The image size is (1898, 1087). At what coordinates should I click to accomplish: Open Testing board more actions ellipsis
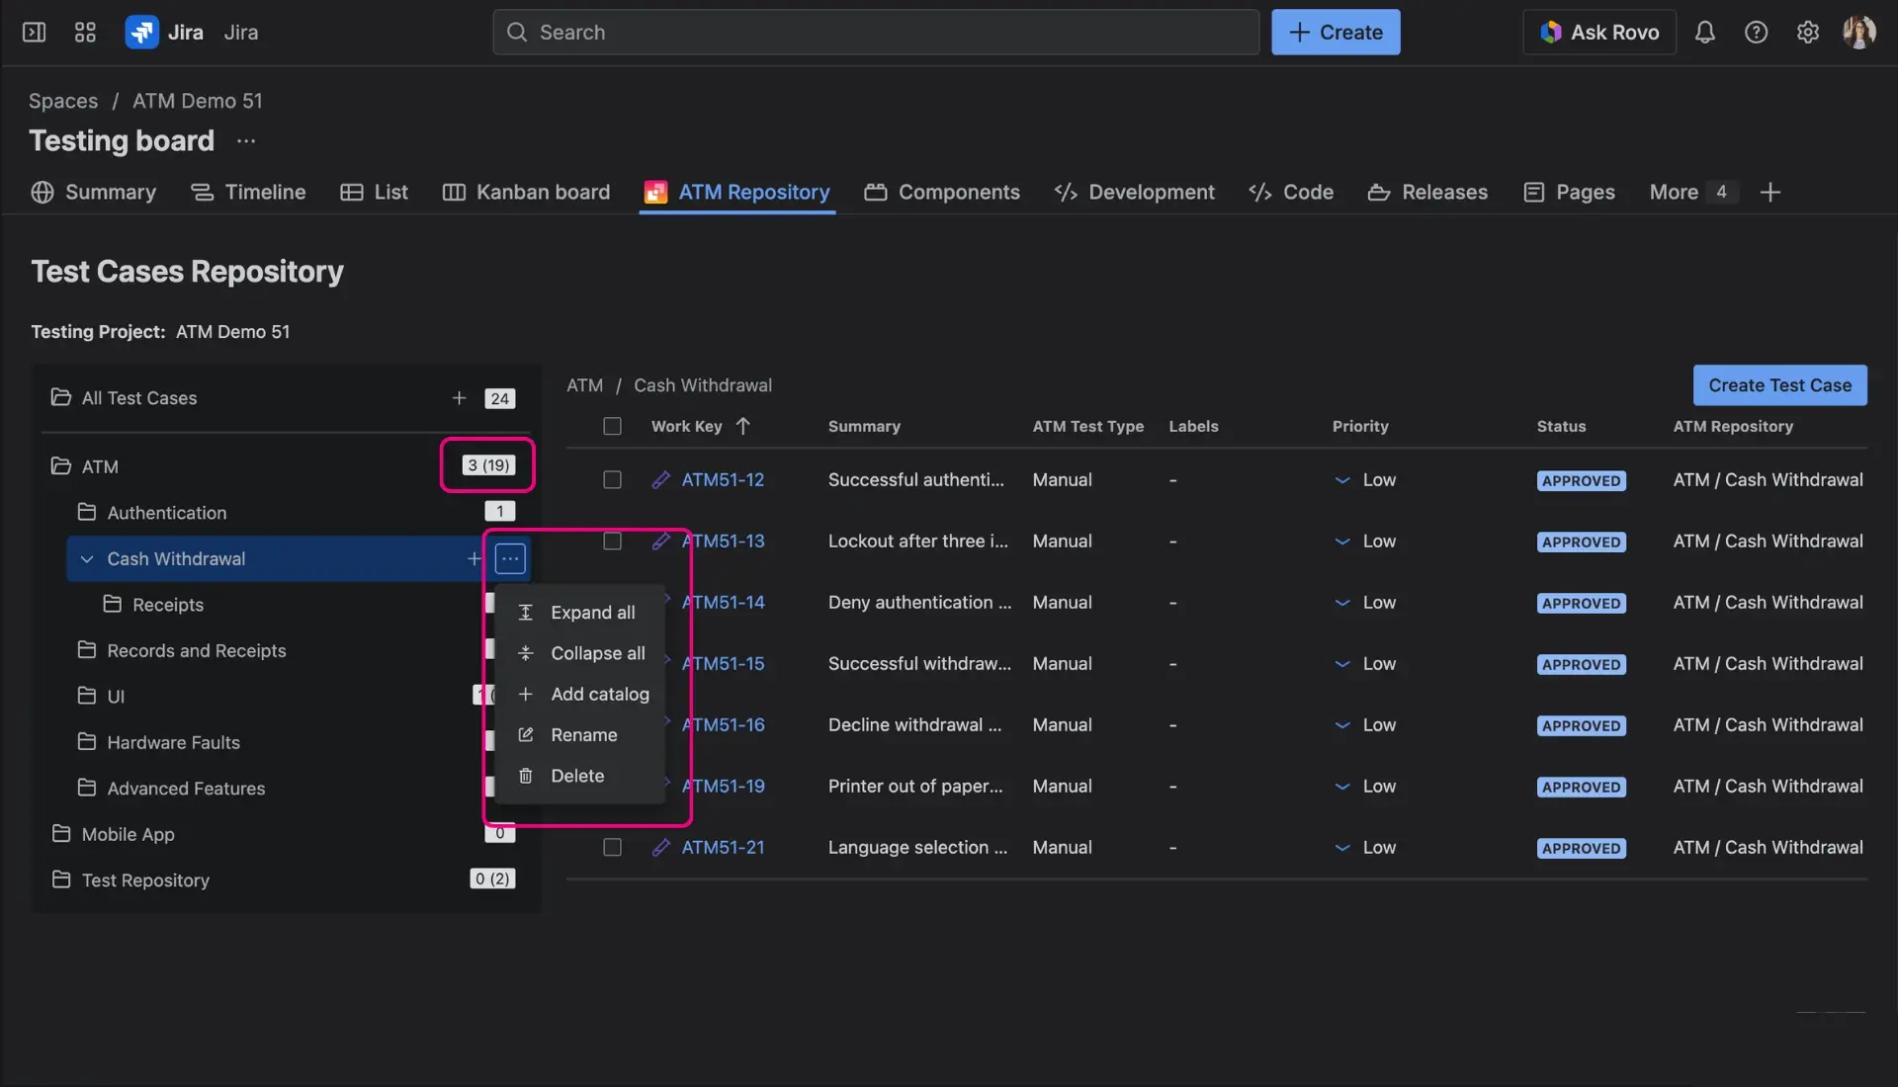(246, 141)
